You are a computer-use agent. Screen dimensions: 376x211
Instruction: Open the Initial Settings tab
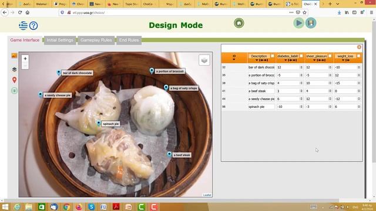(x=60, y=40)
